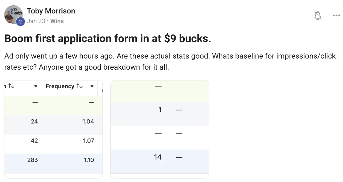Click the value 1 in second screenshot
Screen dimensions: 343x182
click(x=160, y=110)
